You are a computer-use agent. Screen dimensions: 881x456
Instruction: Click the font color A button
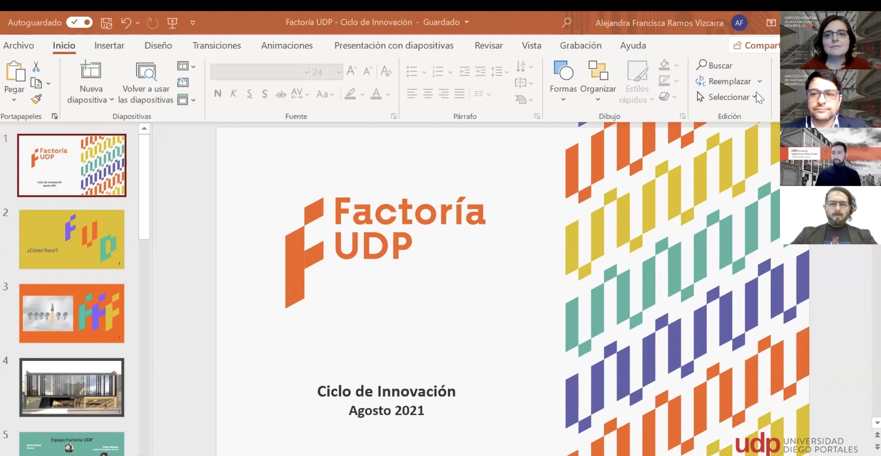tap(376, 94)
